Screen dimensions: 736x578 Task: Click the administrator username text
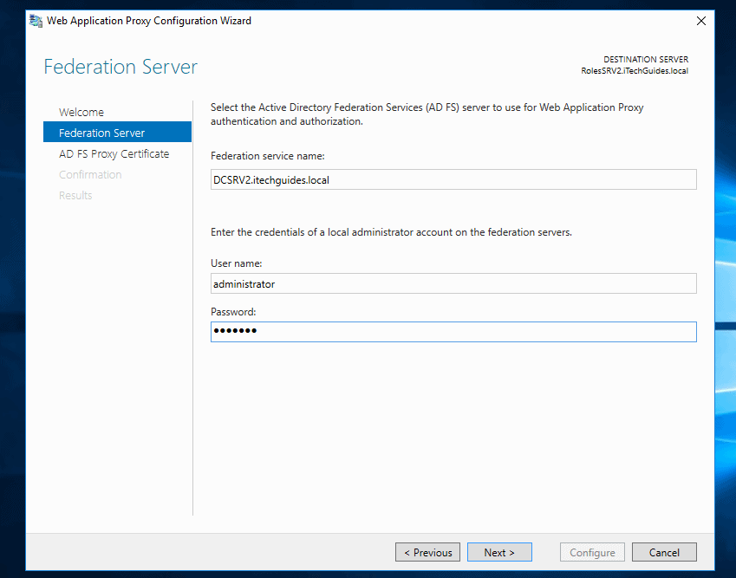point(244,283)
